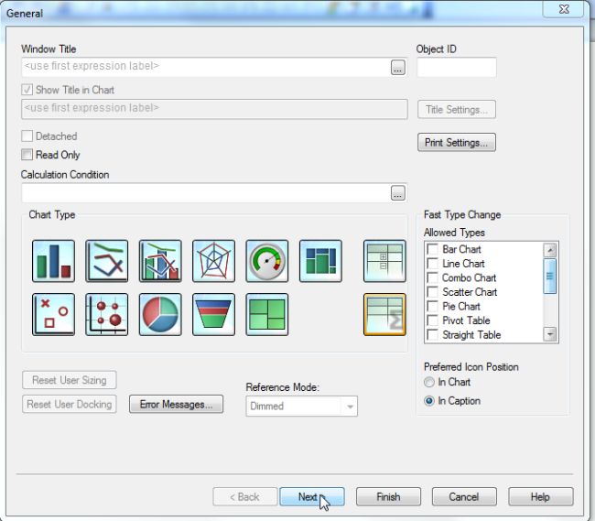Select the Scatter Chart type icon
Screen dimensions: 595x521
53,315
